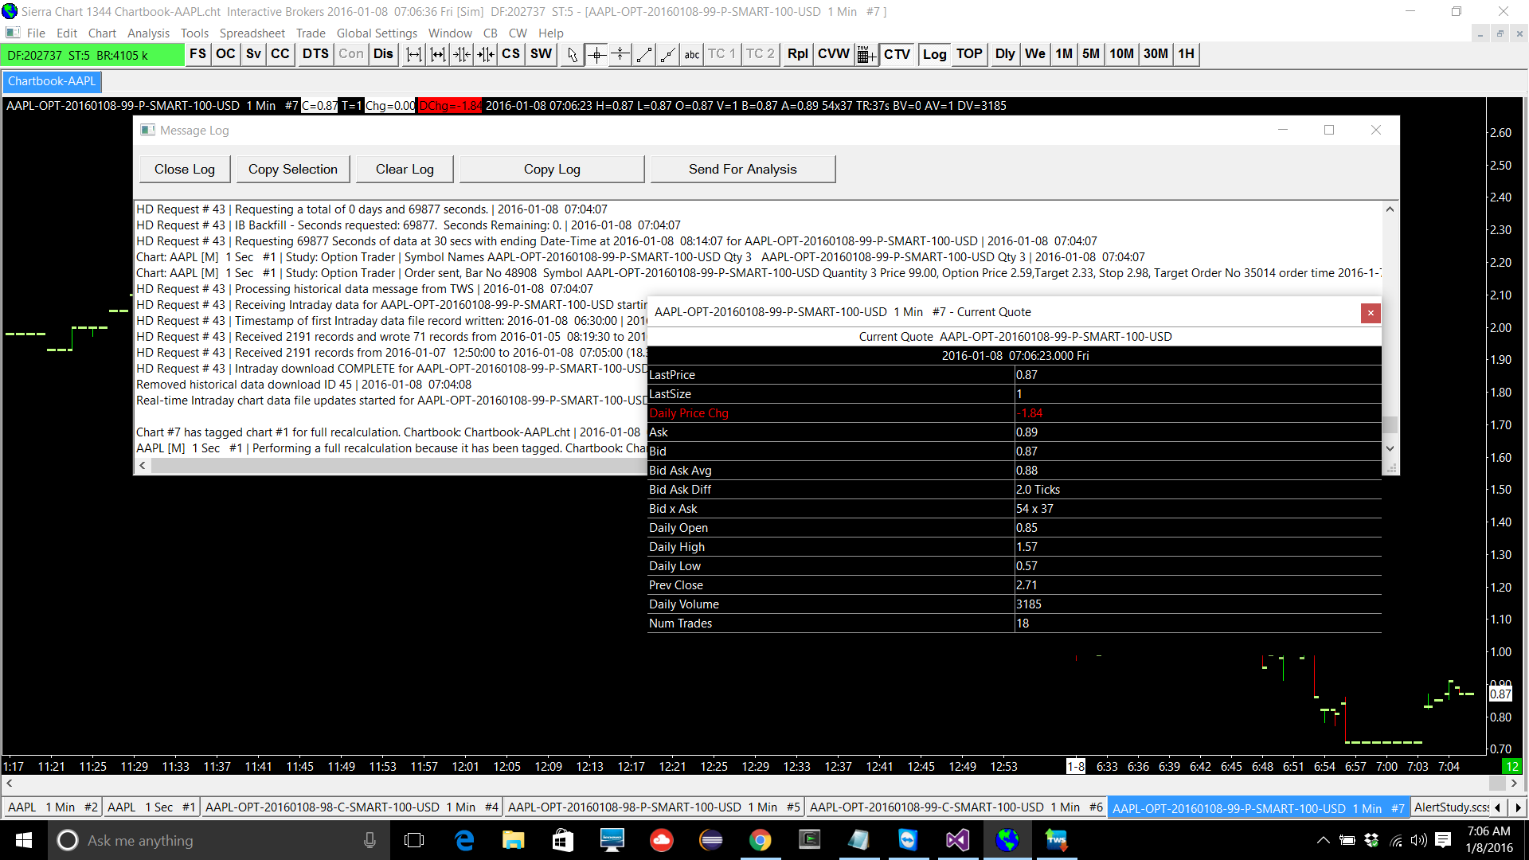Open AAPL-OPT-98-C chart tab #4
Screen dimensions: 1529x860
pyautogui.click(x=351, y=807)
